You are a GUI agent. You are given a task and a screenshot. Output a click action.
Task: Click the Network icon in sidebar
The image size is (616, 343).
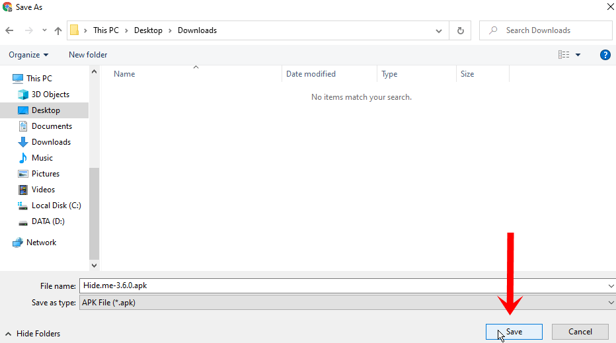[18, 243]
